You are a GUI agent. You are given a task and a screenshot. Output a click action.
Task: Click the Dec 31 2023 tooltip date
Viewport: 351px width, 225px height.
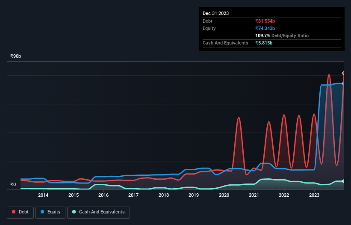point(215,13)
